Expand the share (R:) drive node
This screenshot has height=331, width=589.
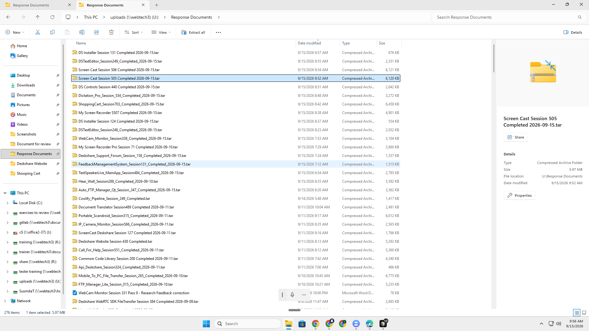(x=7, y=262)
